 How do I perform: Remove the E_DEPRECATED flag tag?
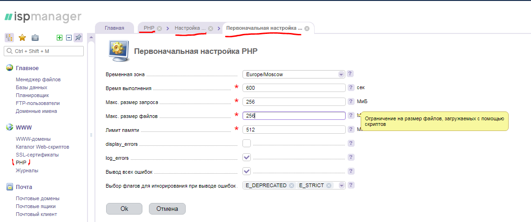coord(291,185)
